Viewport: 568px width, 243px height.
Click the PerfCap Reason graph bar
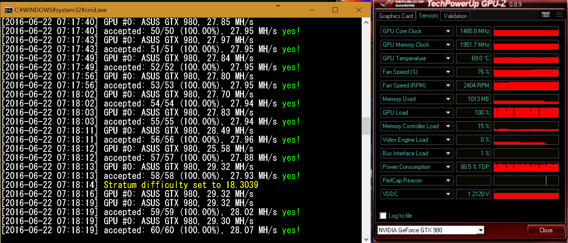526,180
